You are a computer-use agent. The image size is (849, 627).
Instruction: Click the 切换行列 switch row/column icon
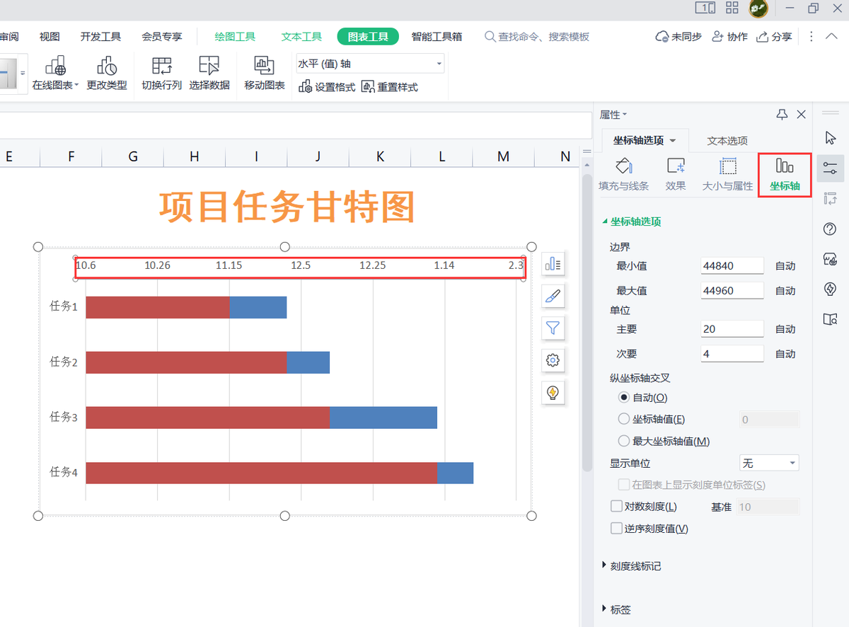click(162, 66)
